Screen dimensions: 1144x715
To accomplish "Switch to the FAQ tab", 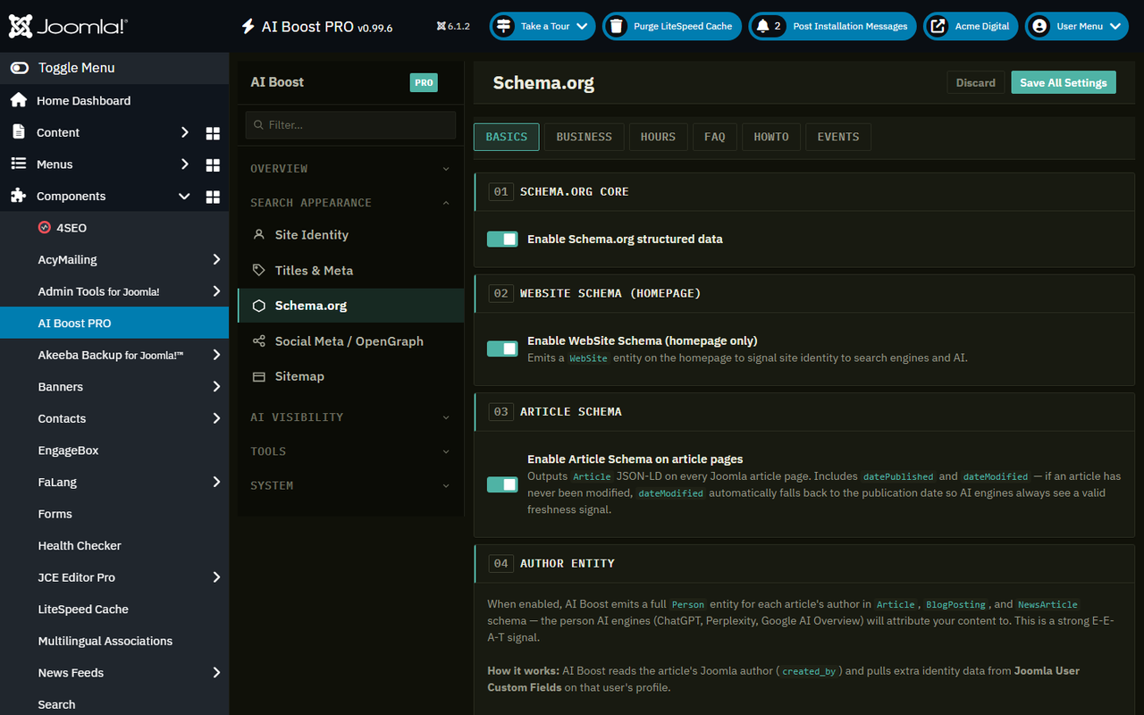I will pos(714,137).
